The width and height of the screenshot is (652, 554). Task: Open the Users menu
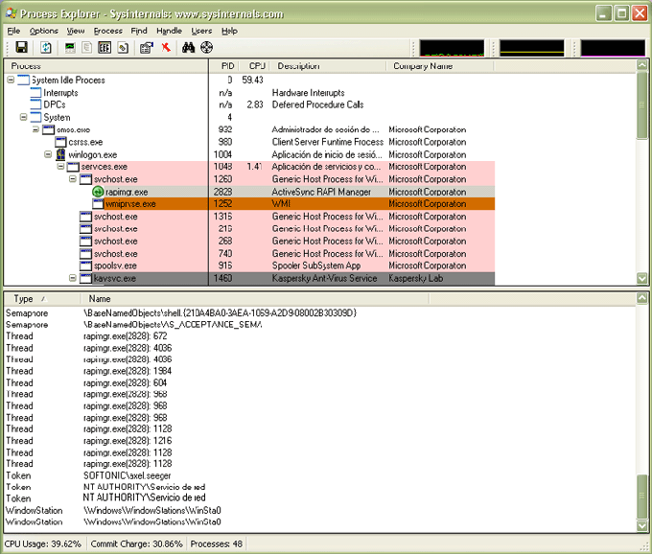click(x=201, y=31)
